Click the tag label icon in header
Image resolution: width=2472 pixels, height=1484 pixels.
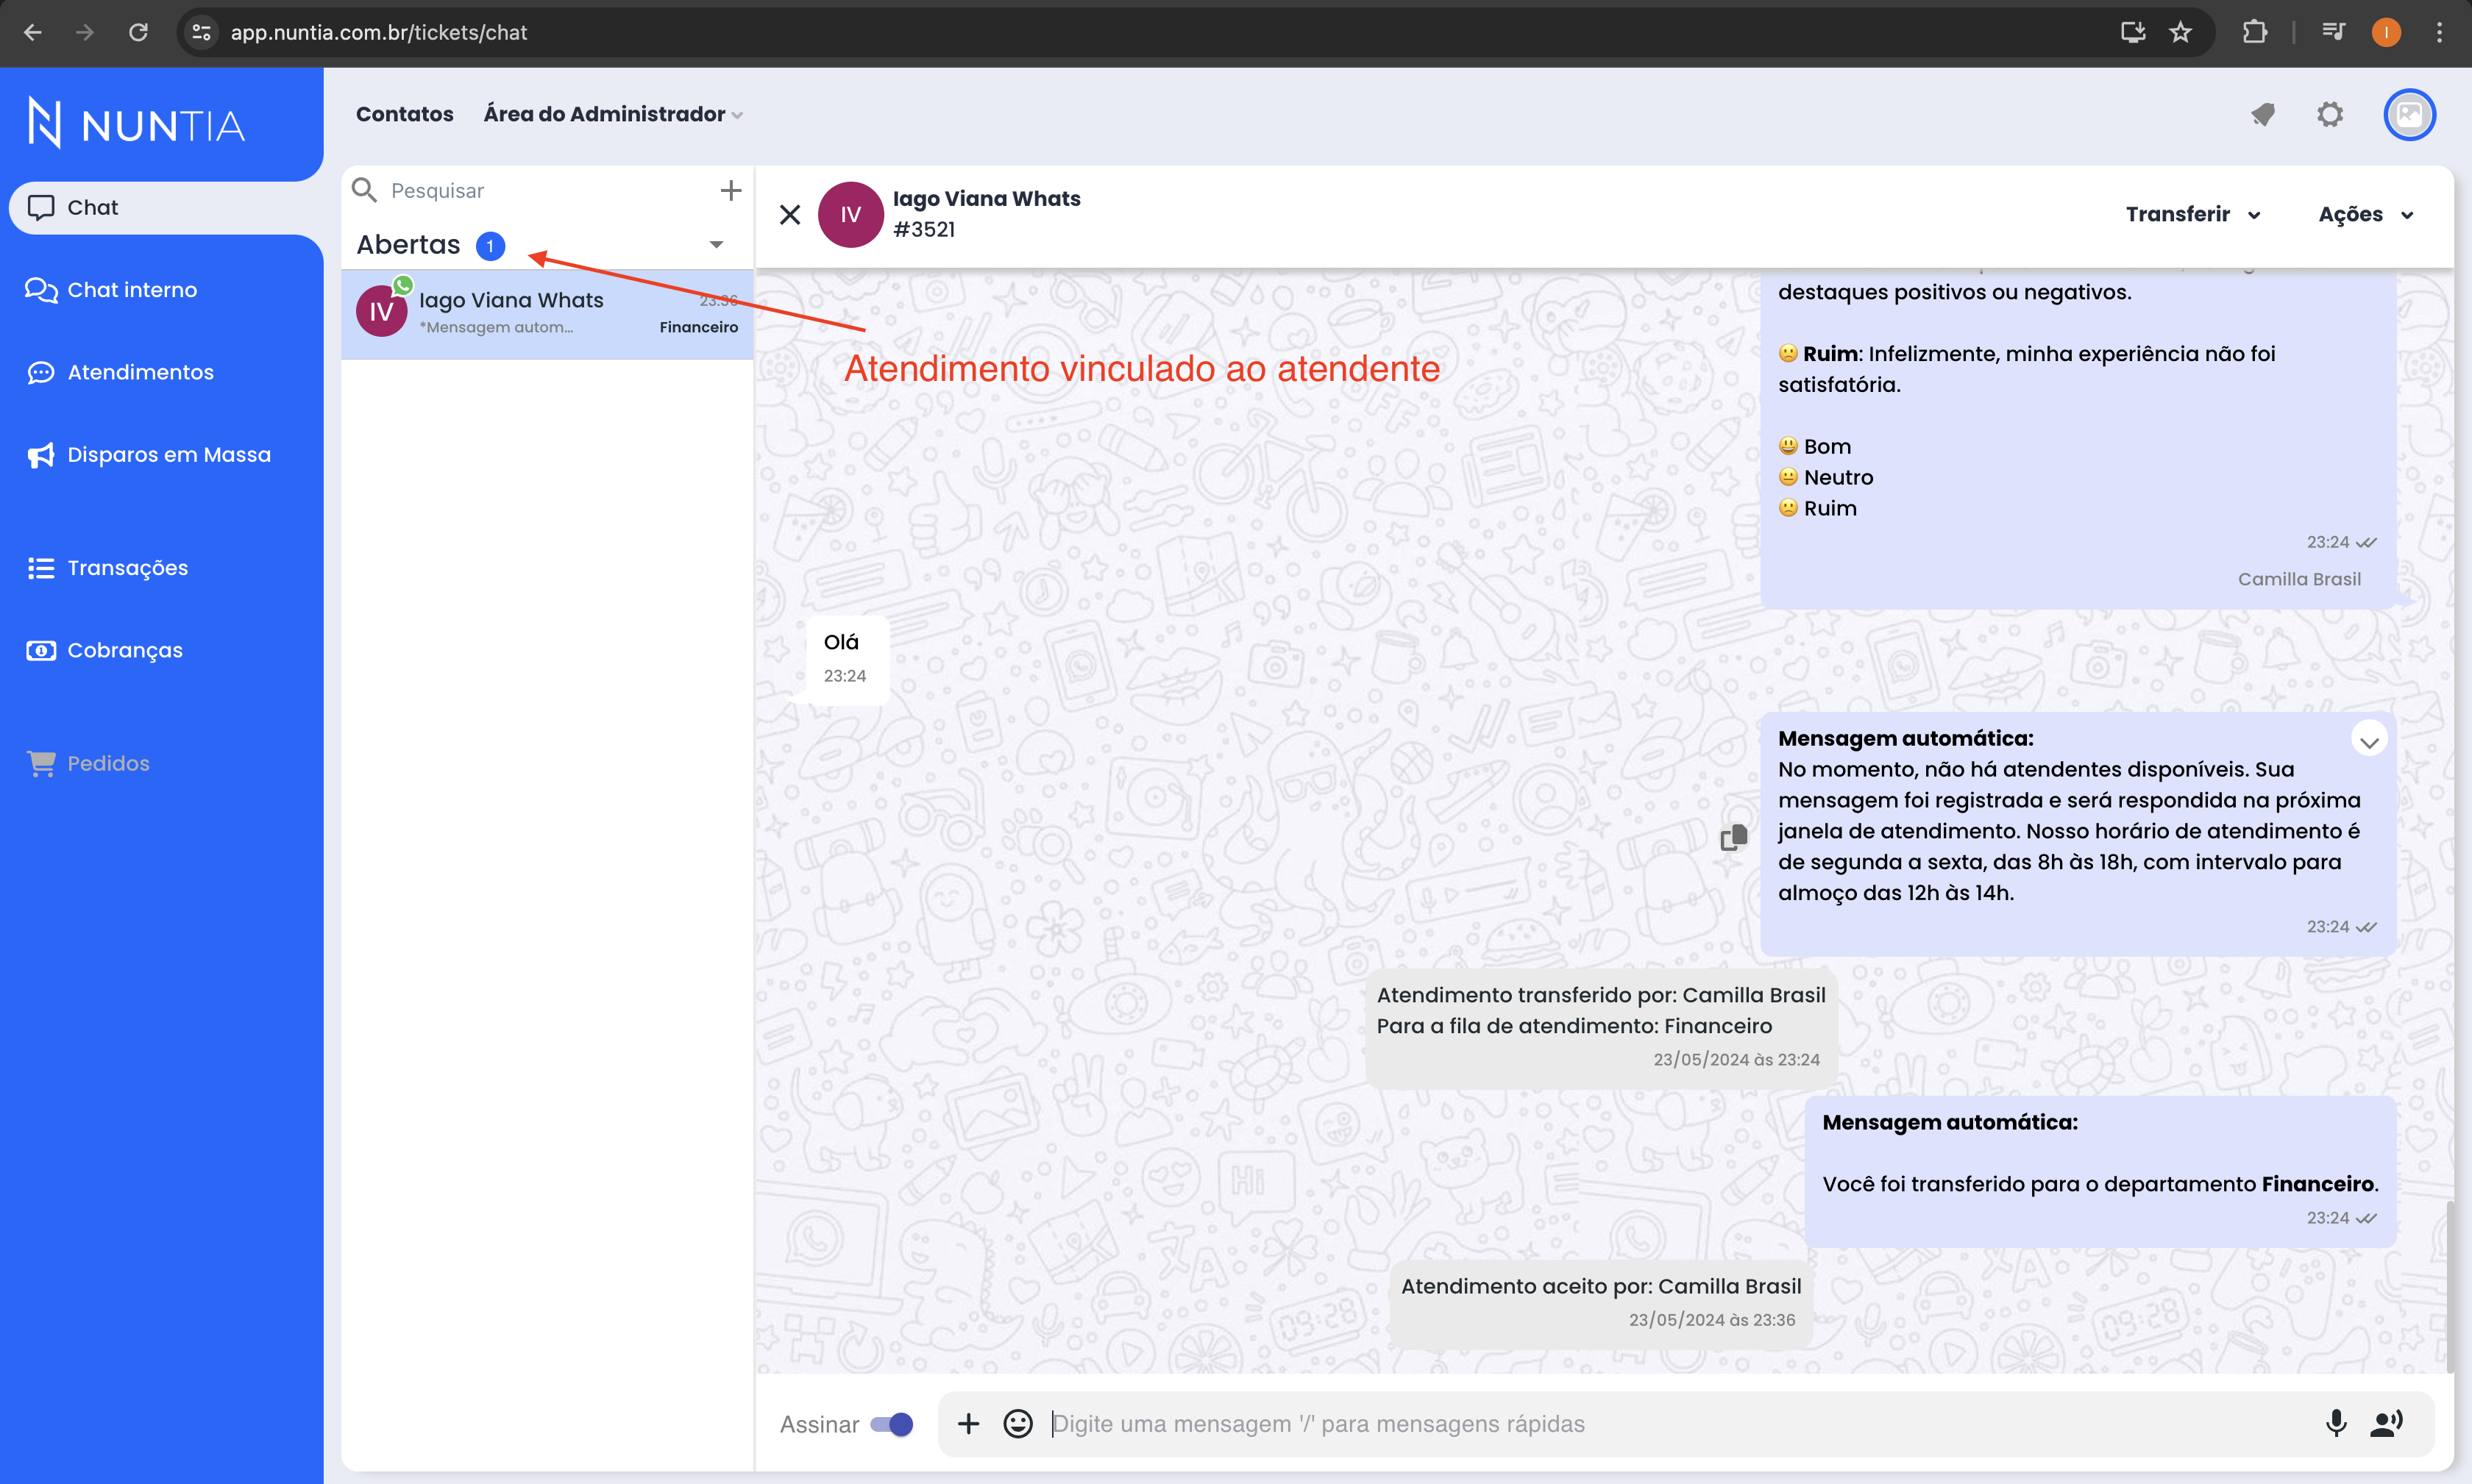[2263, 115]
